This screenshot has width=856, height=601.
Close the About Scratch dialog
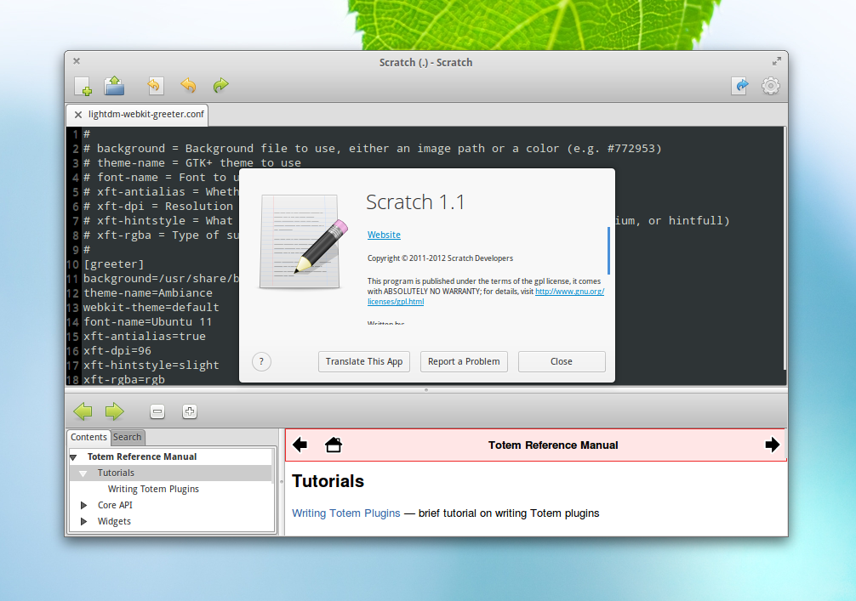[562, 361]
